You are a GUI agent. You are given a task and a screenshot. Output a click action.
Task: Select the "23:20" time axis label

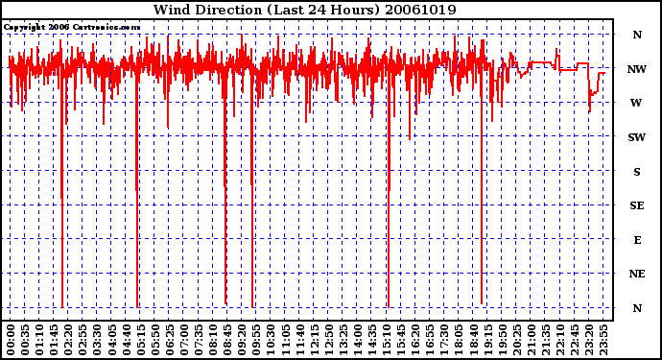[x=589, y=340]
